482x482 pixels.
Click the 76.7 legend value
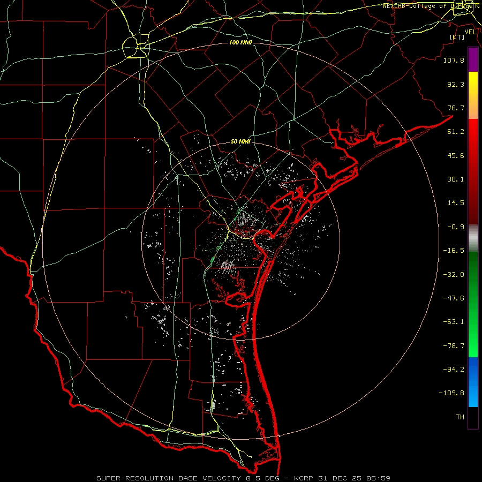point(456,108)
